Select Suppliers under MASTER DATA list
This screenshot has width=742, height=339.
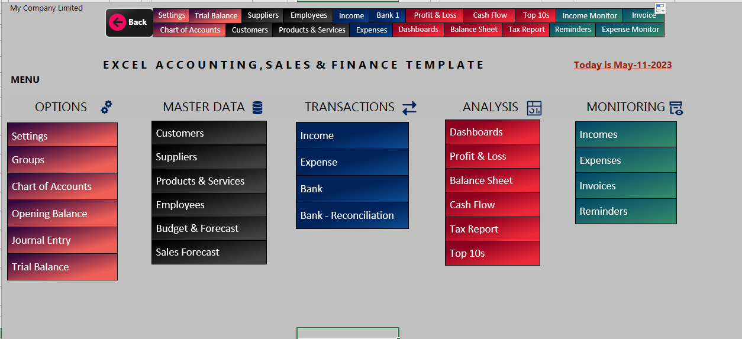(x=209, y=157)
